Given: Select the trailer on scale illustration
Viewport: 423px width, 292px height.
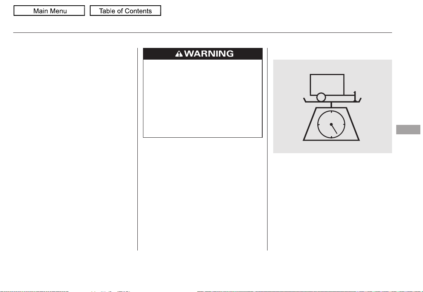Looking at the screenshot, I should pos(332,106).
